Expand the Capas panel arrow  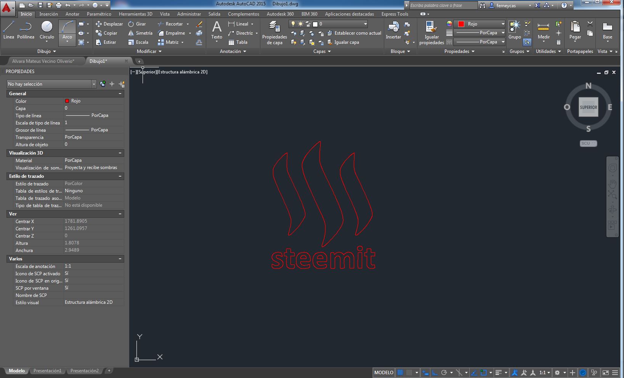tap(329, 51)
